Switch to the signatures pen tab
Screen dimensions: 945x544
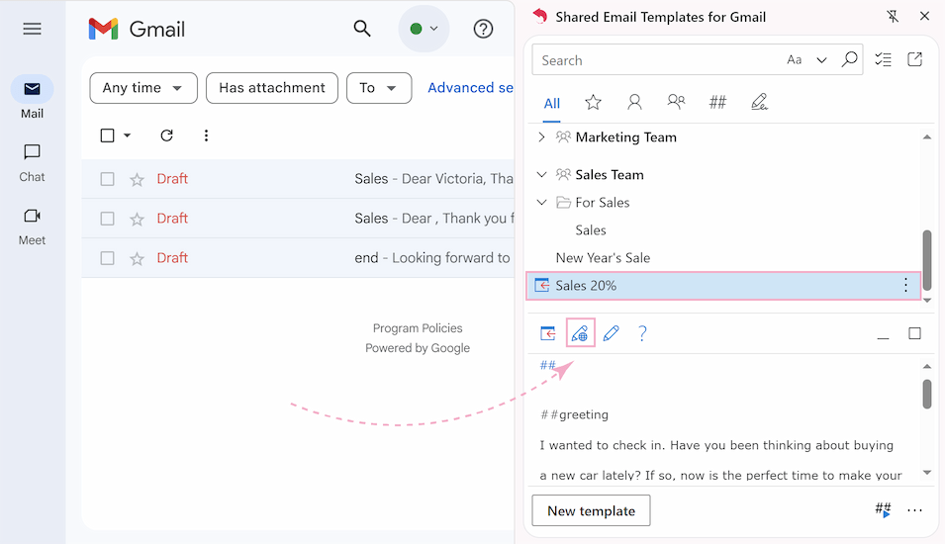coord(759,103)
